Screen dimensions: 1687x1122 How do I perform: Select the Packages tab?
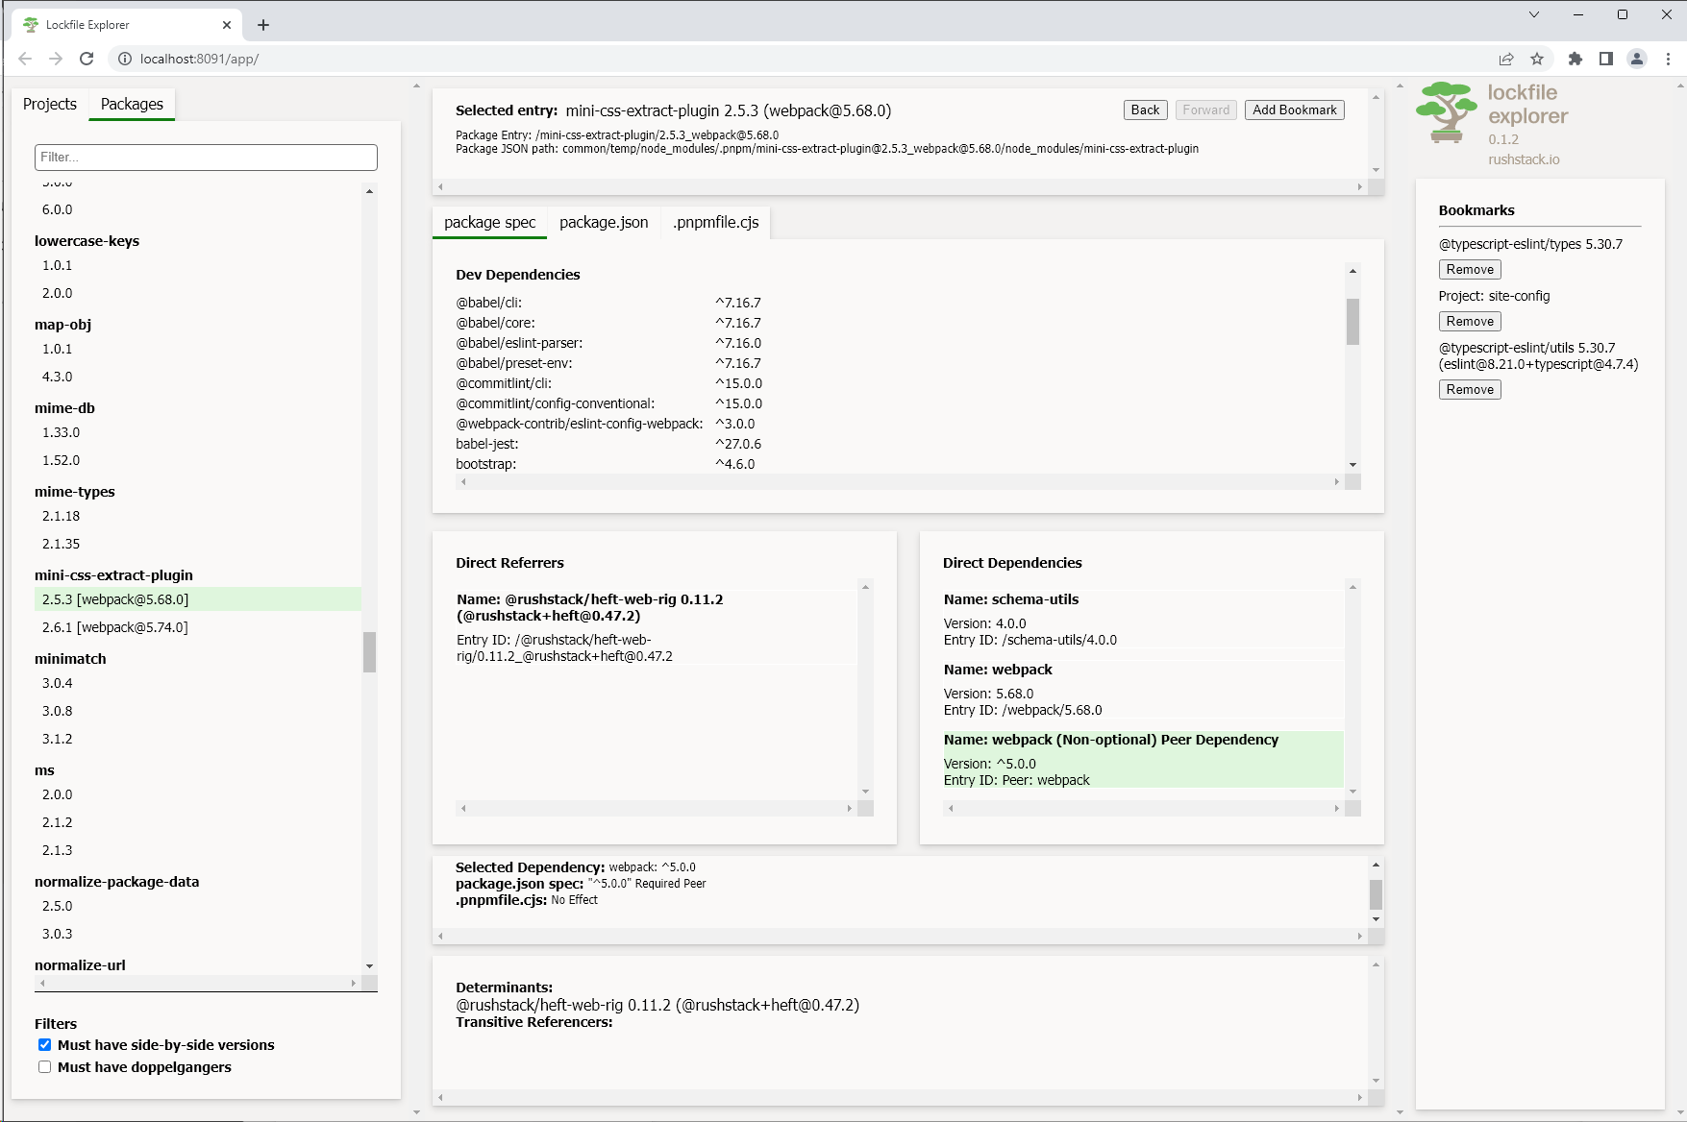132,104
